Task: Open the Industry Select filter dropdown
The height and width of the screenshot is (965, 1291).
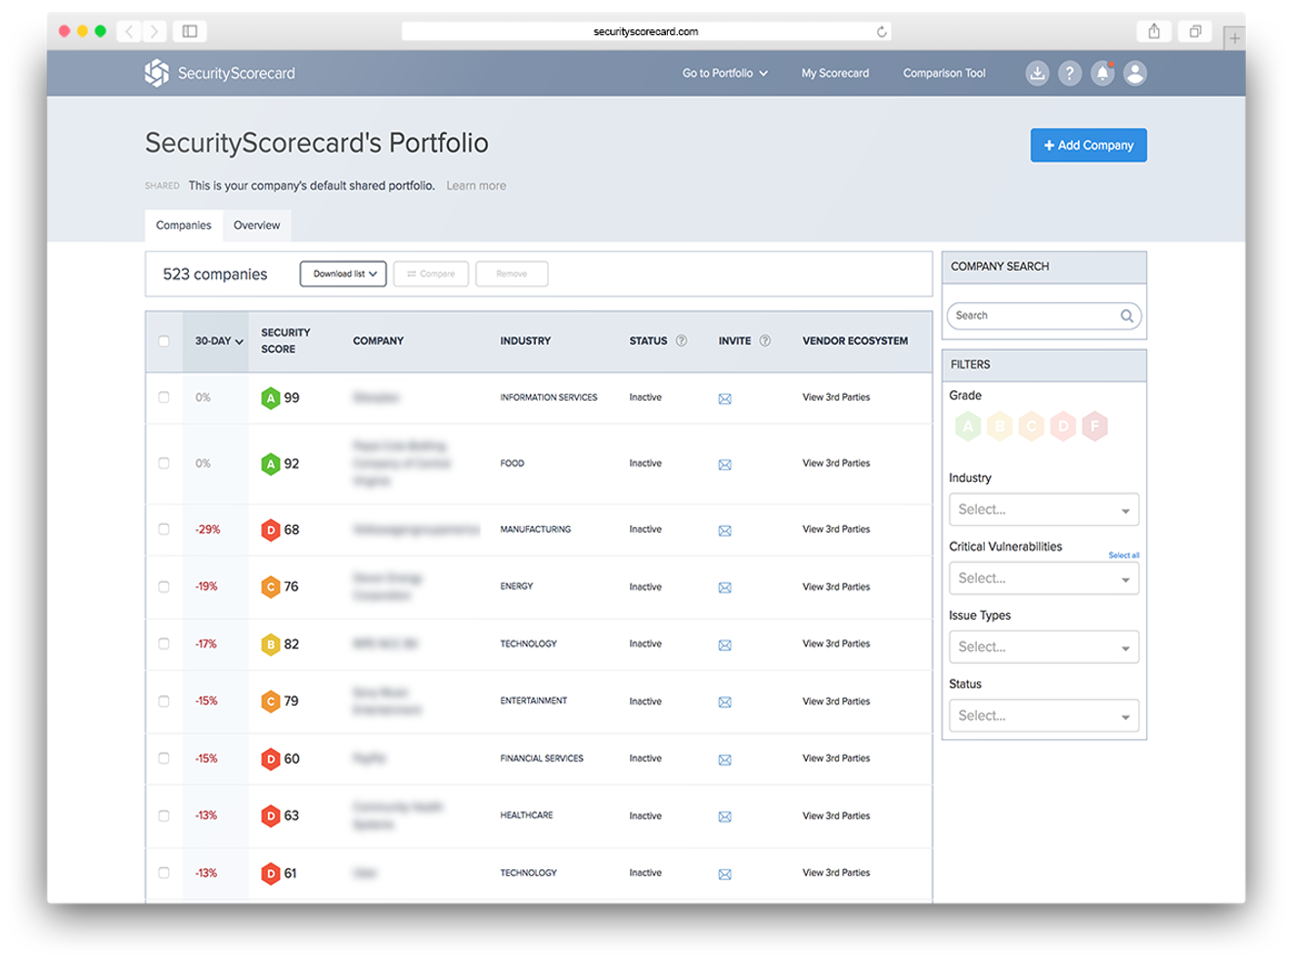Action: [x=1044, y=509]
